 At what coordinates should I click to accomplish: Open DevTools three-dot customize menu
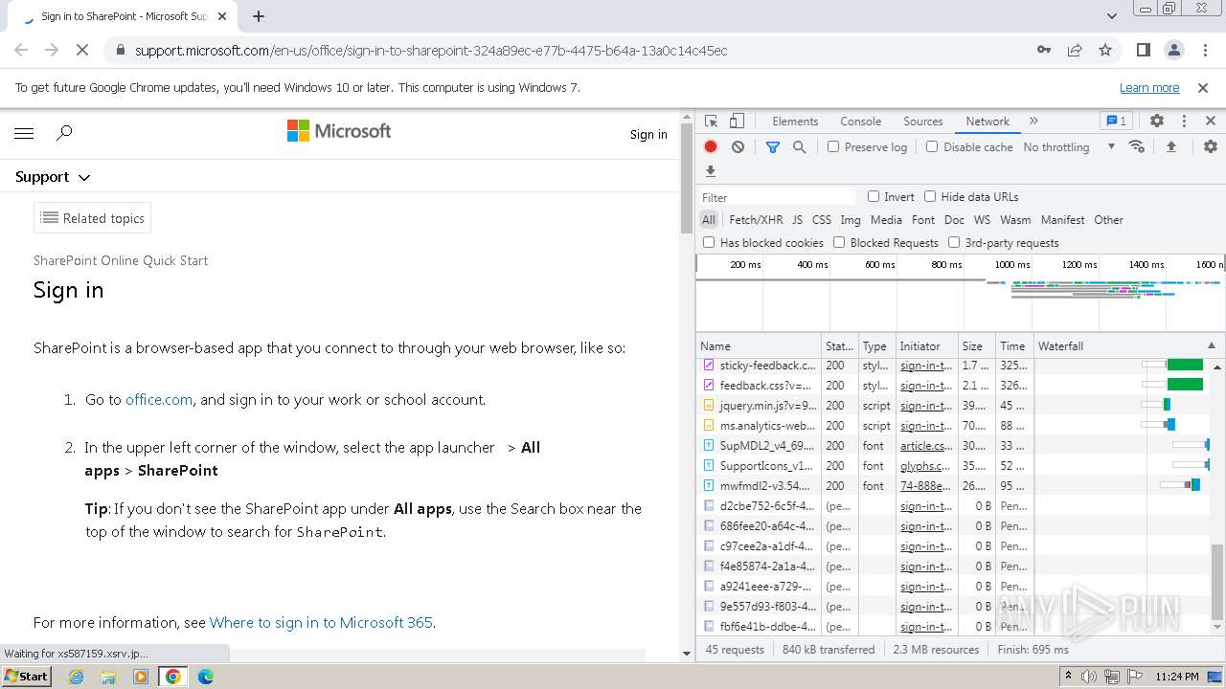click(x=1184, y=122)
